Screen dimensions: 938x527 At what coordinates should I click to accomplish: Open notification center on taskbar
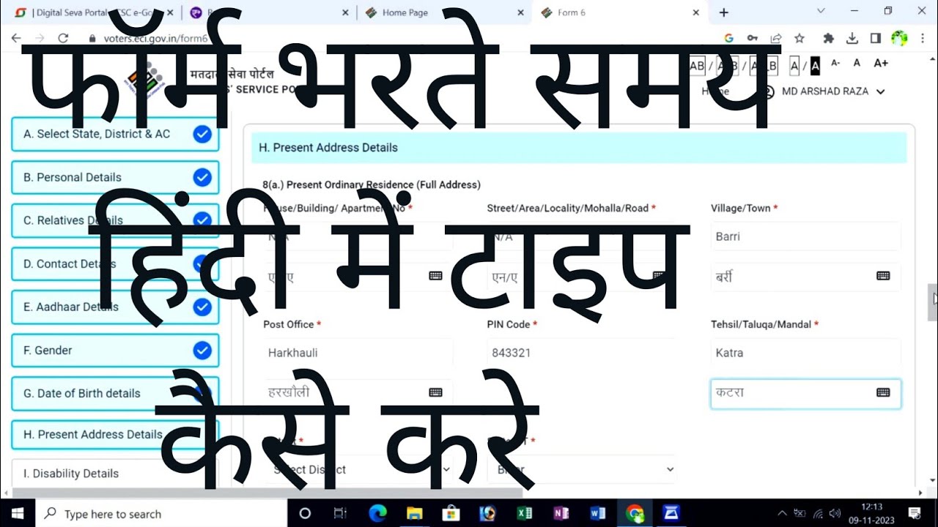(x=915, y=513)
